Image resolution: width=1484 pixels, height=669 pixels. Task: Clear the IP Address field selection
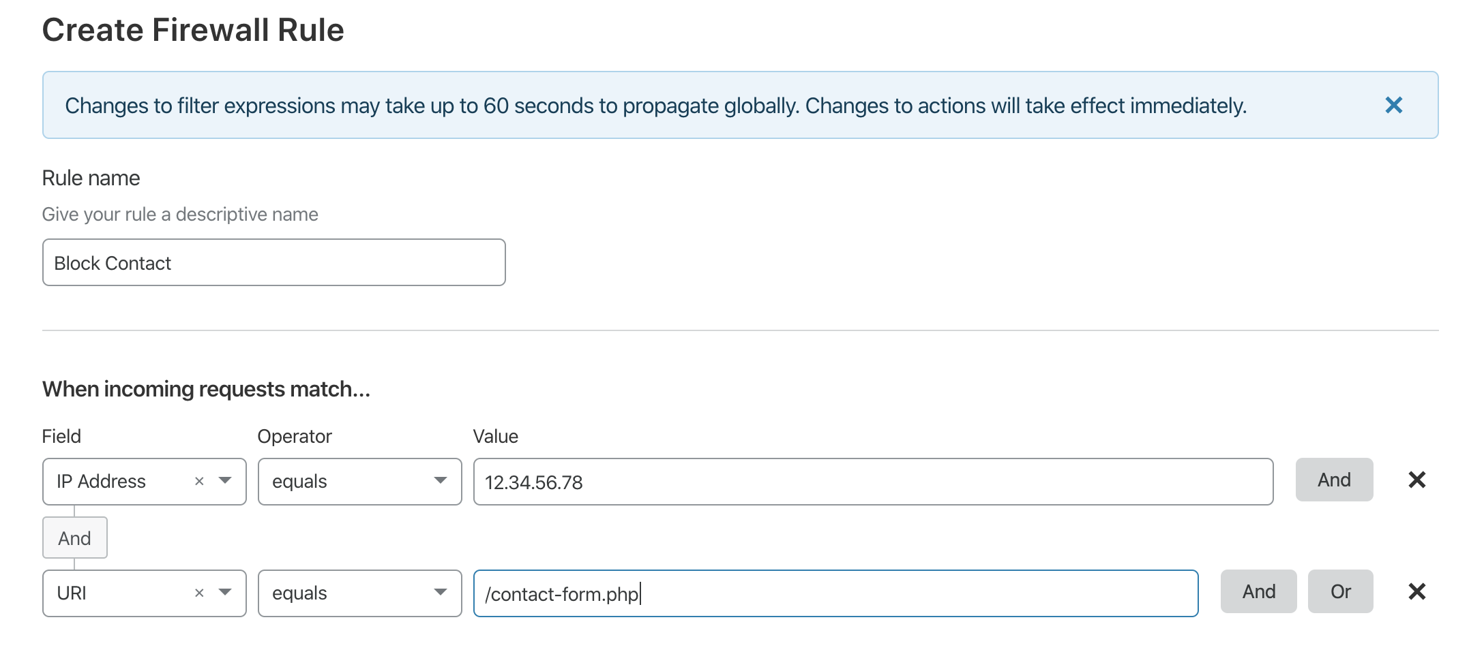[199, 482]
